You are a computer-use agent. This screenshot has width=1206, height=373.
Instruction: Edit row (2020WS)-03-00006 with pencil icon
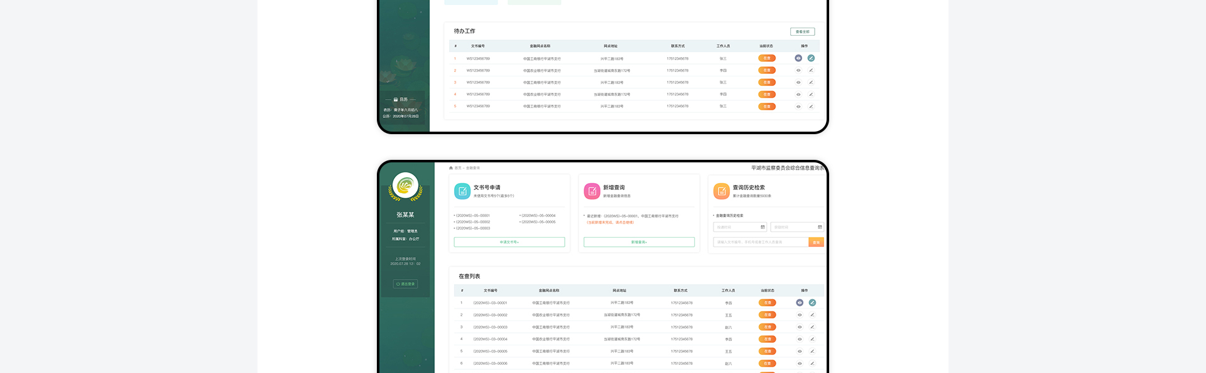click(x=812, y=364)
